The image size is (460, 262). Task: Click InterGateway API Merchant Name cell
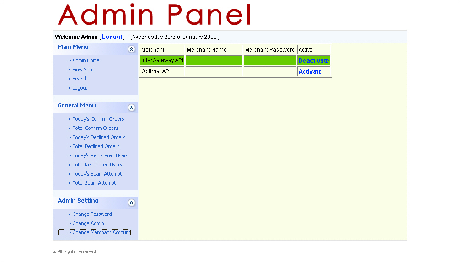pyautogui.click(x=214, y=60)
